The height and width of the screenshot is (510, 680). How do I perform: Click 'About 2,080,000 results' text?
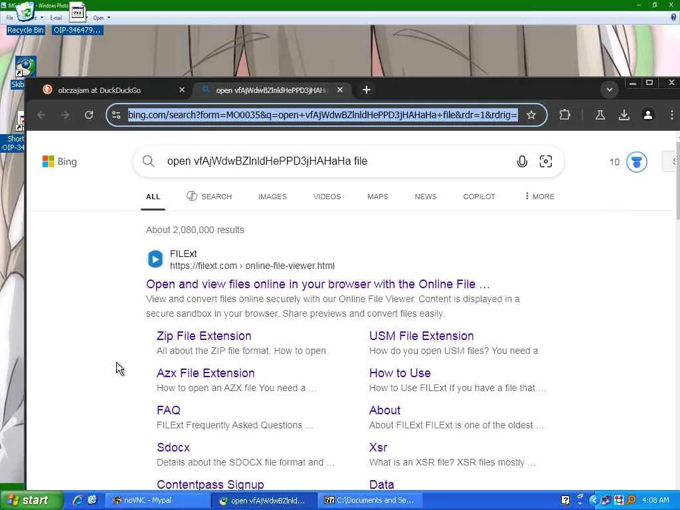pos(195,230)
